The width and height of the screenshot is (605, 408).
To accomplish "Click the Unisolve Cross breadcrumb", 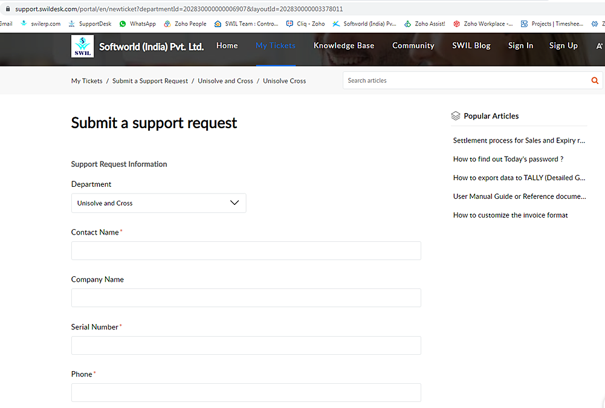I will click(x=284, y=80).
